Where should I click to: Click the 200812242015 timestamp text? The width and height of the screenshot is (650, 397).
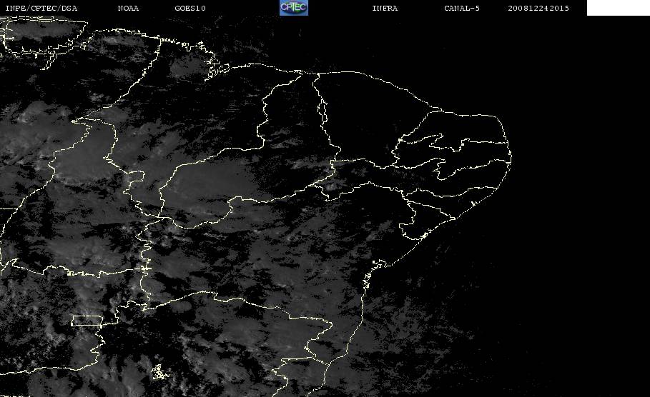click(x=538, y=9)
